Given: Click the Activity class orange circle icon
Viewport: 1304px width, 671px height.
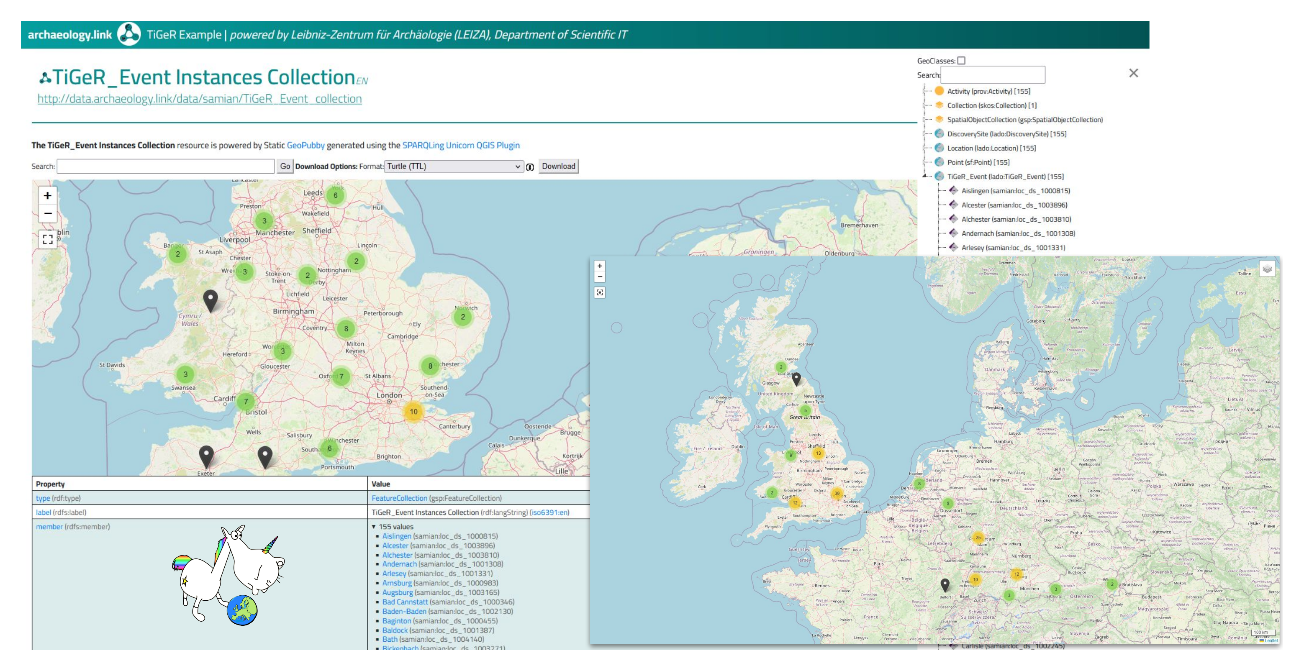Looking at the screenshot, I should tap(939, 91).
